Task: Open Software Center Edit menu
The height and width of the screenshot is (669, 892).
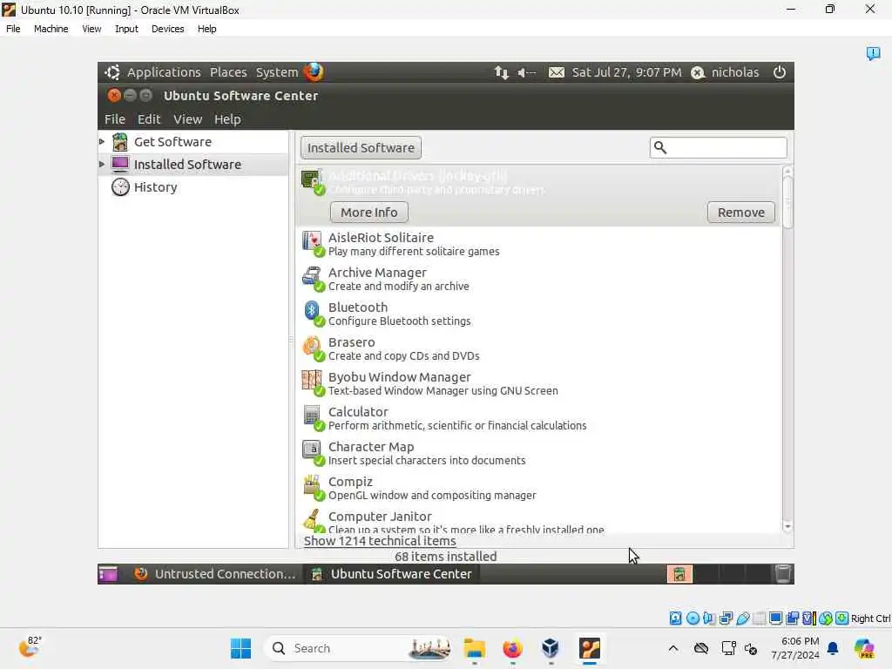Action: [149, 118]
